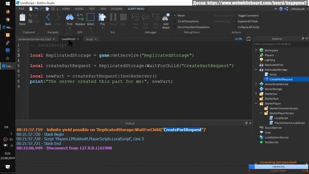
Task: Switch to the TEST ribbon tab
Action: [x=92, y=9]
